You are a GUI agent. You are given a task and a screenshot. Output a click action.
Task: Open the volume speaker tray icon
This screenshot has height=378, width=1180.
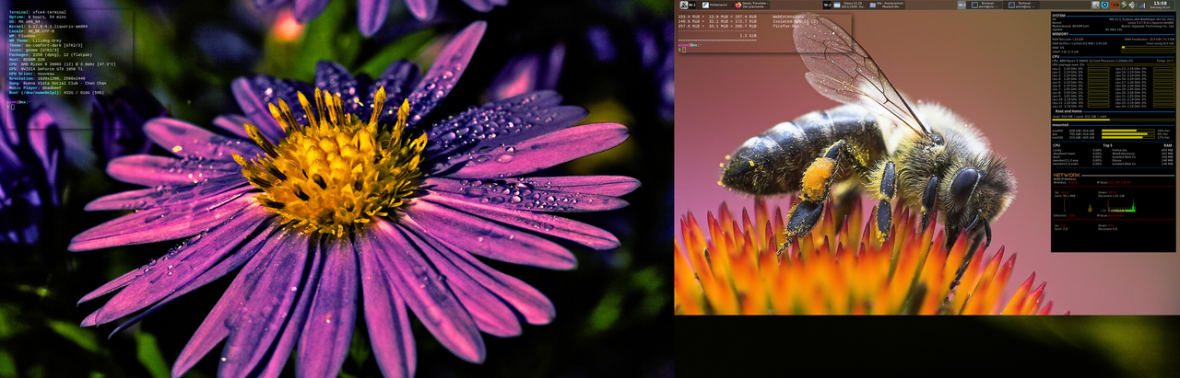click(x=1132, y=5)
